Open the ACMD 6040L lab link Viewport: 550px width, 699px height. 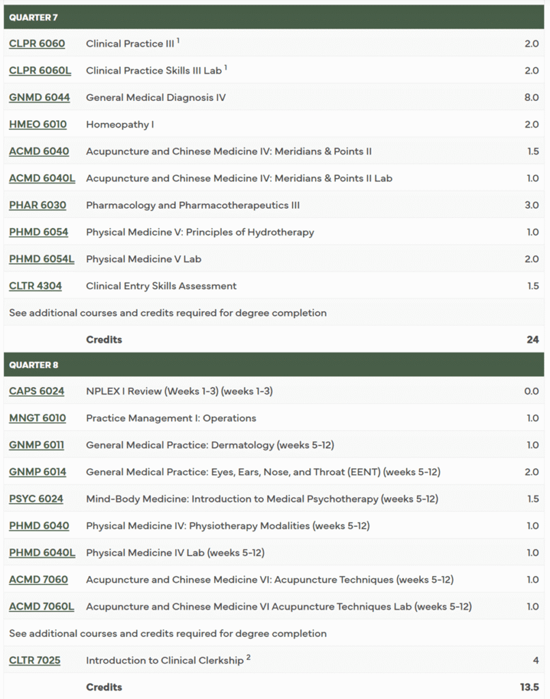tap(42, 178)
